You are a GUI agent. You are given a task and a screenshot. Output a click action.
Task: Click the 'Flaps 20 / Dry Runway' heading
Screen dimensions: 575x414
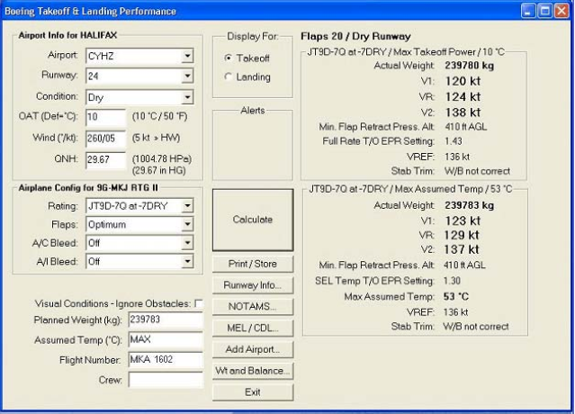pos(355,36)
